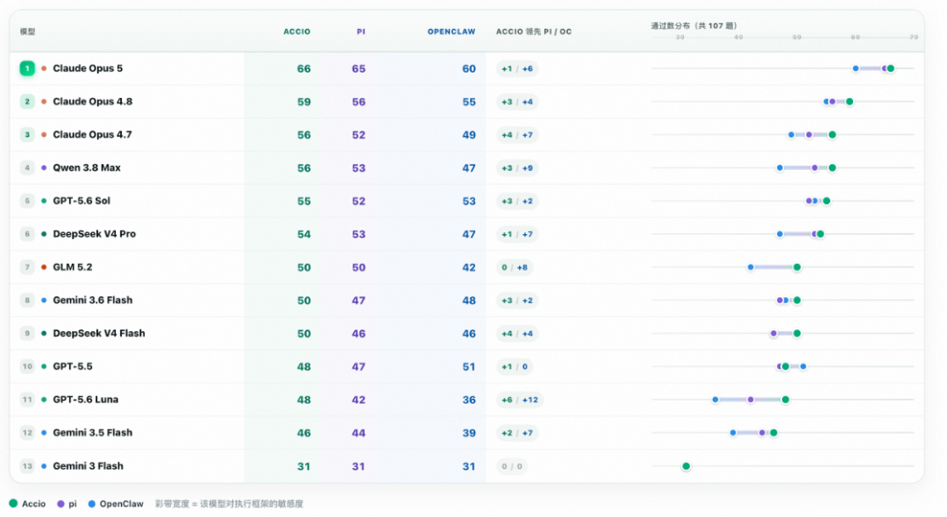The image size is (947, 517).
Task: Click the rank 13 badge for Gemini 3 Flash
Action: pos(27,465)
